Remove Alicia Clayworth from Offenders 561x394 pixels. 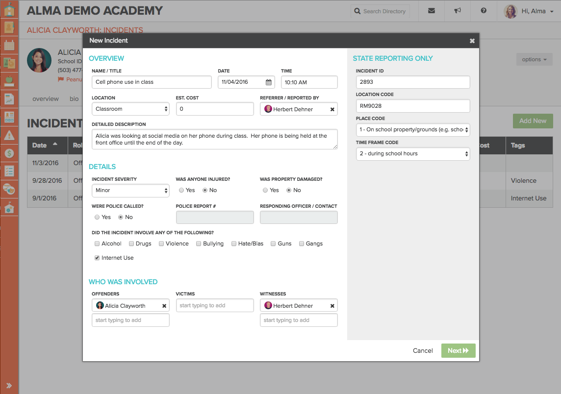coord(164,306)
